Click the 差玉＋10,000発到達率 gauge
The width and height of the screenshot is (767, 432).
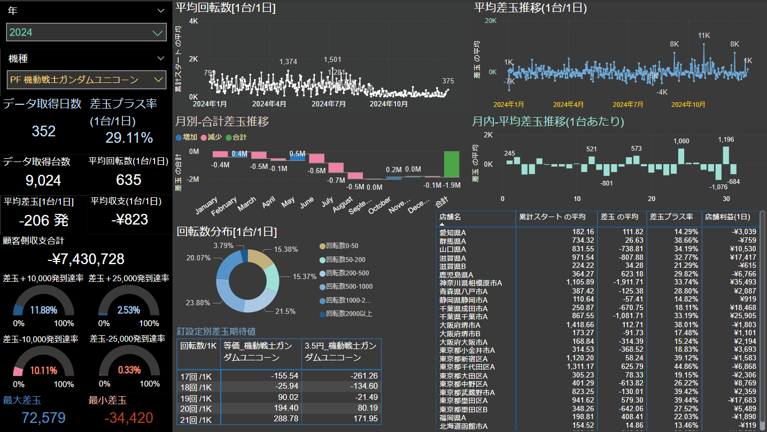(43, 305)
